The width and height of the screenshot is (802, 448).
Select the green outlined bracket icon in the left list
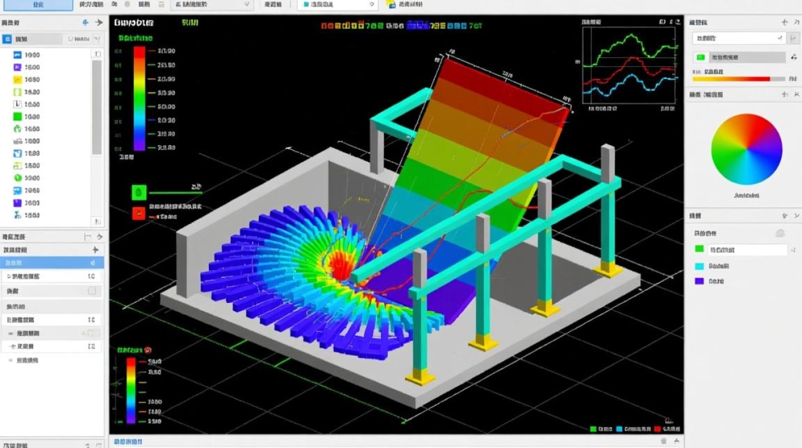coord(17,92)
